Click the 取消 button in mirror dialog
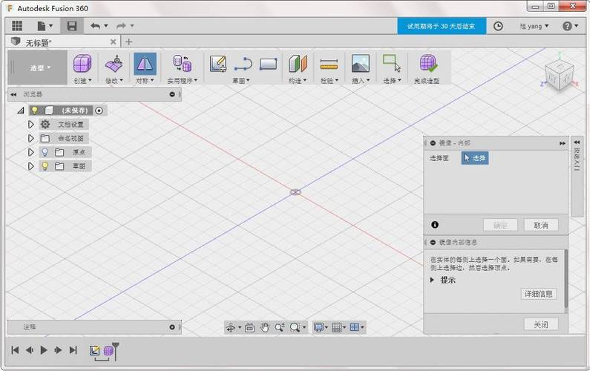The image size is (590, 371). 541,225
